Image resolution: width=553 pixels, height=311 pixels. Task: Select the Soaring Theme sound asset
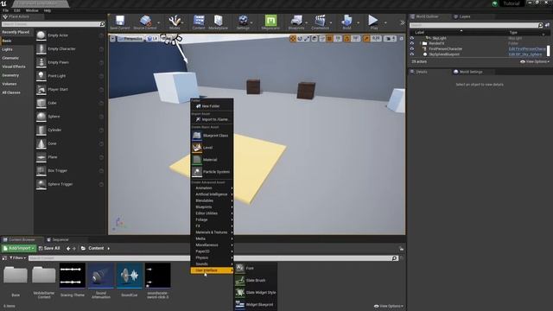click(x=73, y=280)
